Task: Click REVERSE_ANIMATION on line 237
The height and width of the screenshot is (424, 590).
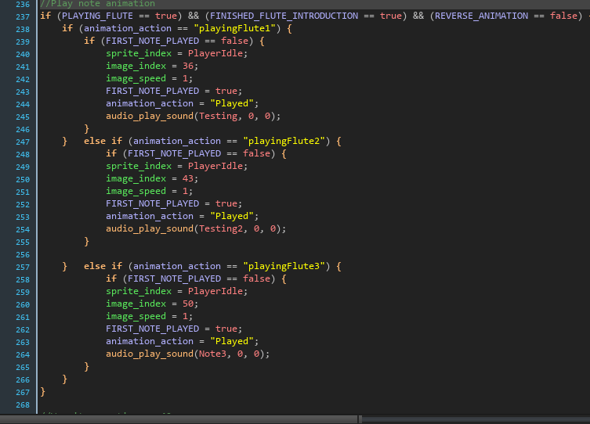Action: coord(481,16)
